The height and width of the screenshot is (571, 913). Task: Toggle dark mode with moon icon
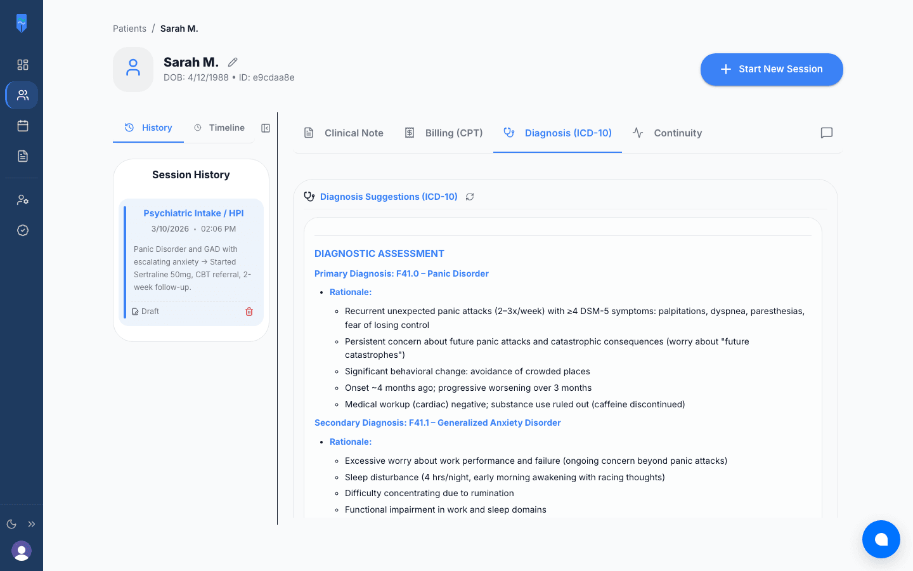point(11,524)
